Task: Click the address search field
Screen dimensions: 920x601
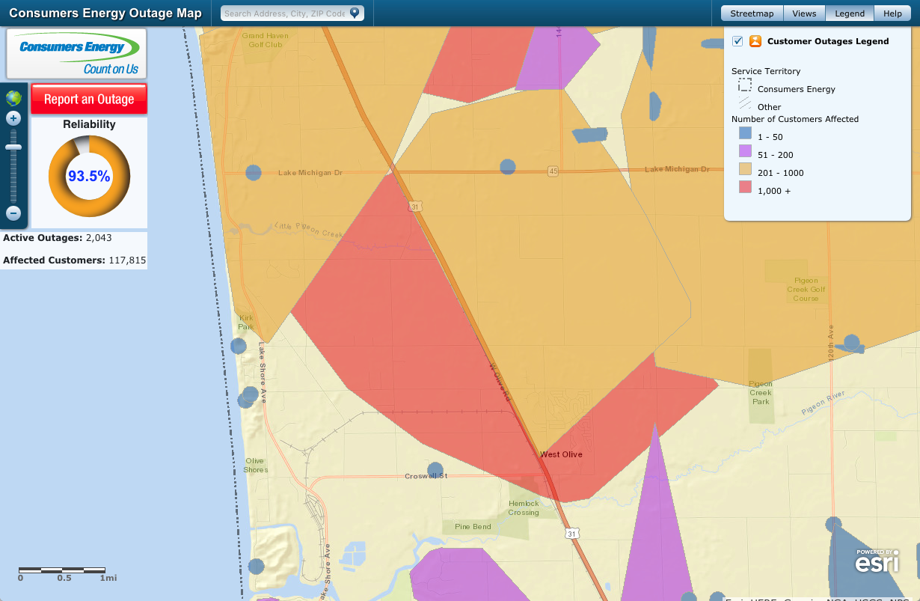Action: coord(292,13)
